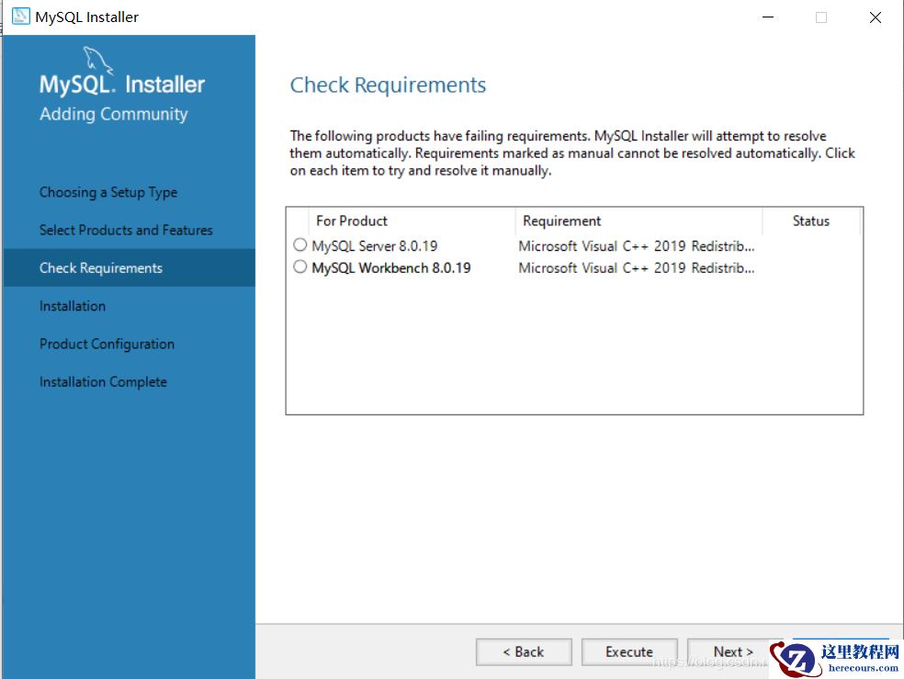Screen dimensions: 904x679
Task: Close the MySQL Installer window
Action: pyautogui.click(x=876, y=17)
